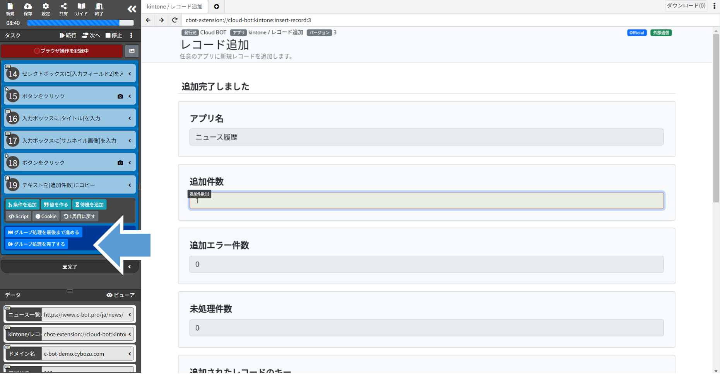Click the browser back arrow
The height and width of the screenshot is (374, 720).
click(x=148, y=20)
